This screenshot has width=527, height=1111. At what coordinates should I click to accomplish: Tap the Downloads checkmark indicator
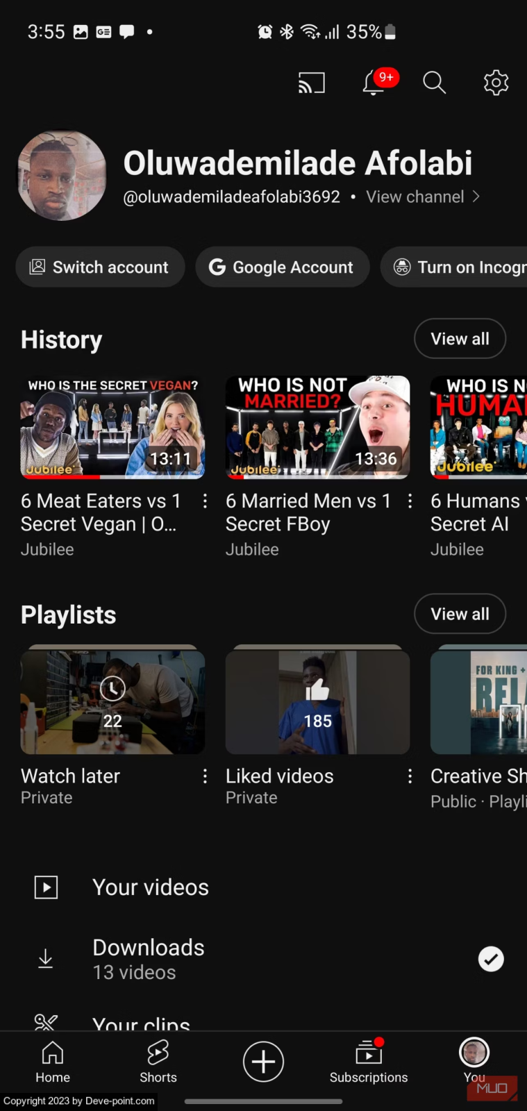pyautogui.click(x=491, y=959)
